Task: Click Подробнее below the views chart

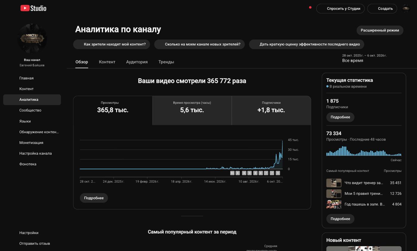Action: (94, 198)
